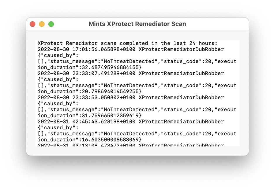275x190 pixels.
Task: Click the 'scans completed in the last 24 hours' header line
Action: click(128, 43)
